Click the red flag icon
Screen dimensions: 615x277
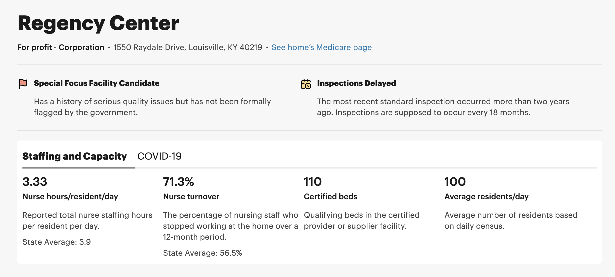tap(23, 84)
